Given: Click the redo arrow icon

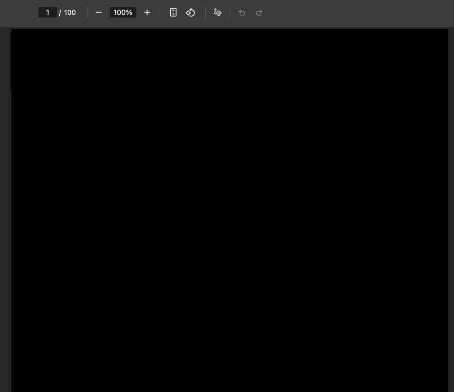Looking at the screenshot, I should (x=259, y=12).
